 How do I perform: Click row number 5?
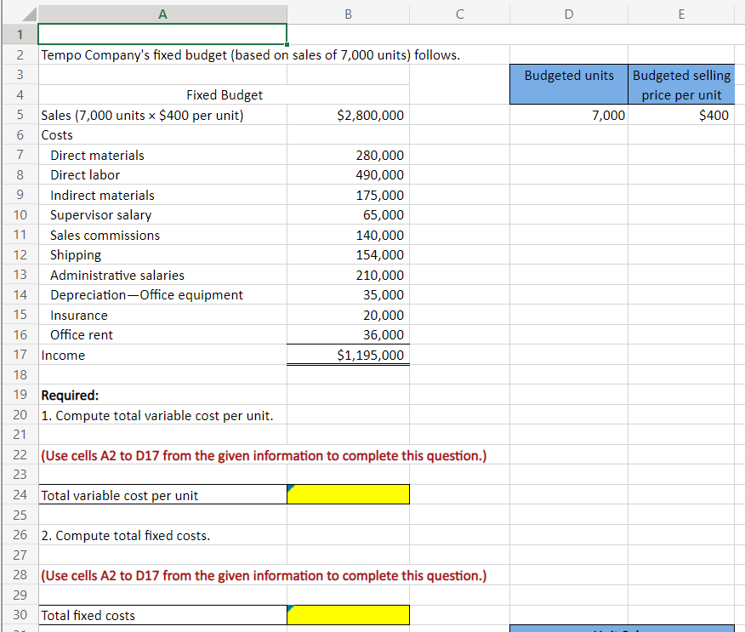tap(19, 115)
